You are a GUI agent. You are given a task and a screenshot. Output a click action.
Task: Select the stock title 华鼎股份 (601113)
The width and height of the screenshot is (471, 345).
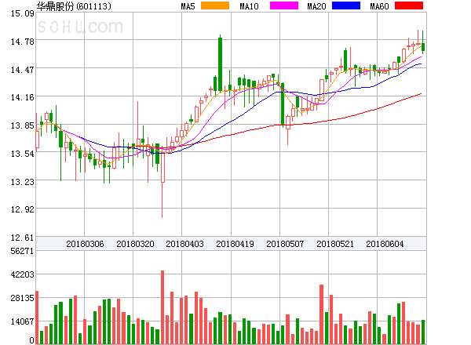click(x=74, y=6)
